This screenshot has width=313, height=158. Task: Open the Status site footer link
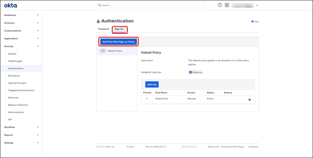pos(213,147)
